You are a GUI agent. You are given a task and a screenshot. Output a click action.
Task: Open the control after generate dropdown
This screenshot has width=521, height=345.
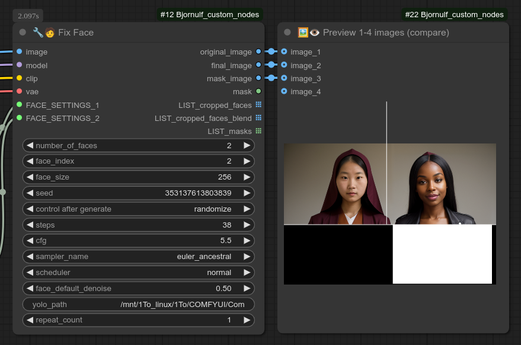[x=139, y=209]
